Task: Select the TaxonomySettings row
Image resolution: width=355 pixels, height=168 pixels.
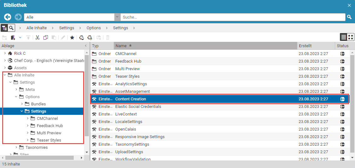Action: 220,144
